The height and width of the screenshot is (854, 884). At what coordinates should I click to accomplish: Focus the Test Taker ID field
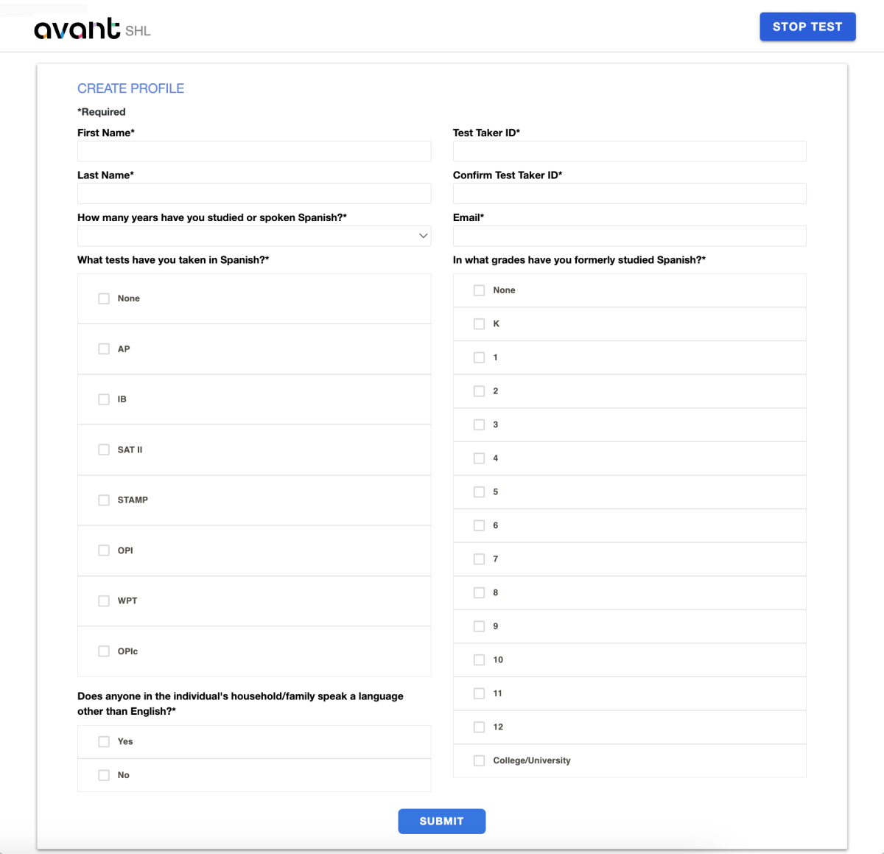coord(630,151)
